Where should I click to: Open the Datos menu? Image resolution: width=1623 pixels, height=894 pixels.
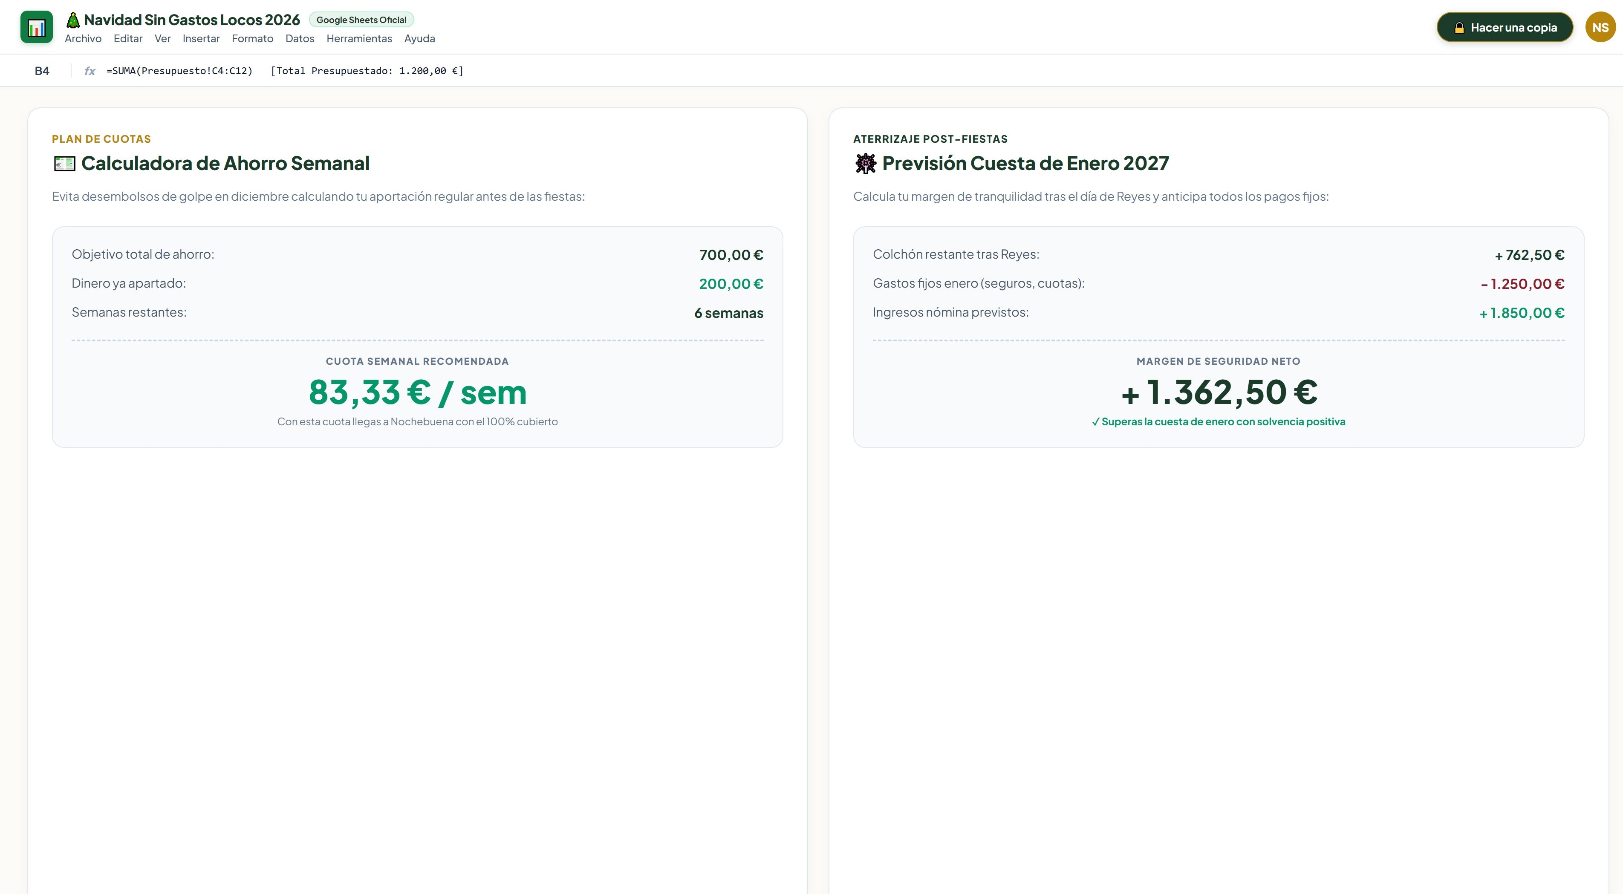(300, 38)
